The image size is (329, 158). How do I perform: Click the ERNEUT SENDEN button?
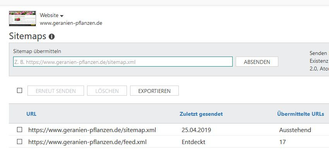tap(56, 91)
